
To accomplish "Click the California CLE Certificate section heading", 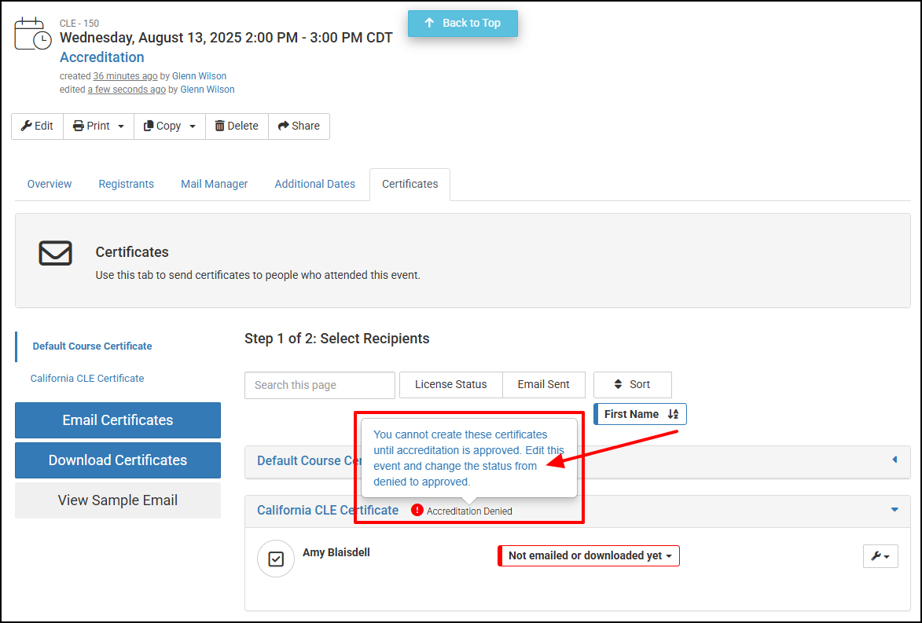I will (x=328, y=510).
